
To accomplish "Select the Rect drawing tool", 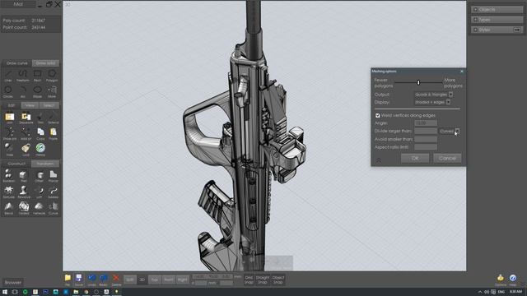I will pyautogui.click(x=37, y=76).
